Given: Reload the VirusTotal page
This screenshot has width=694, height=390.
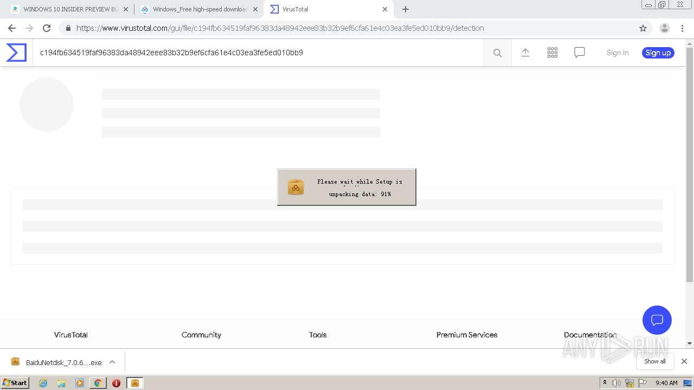Looking at the screenshot, I should click(47, 28).
